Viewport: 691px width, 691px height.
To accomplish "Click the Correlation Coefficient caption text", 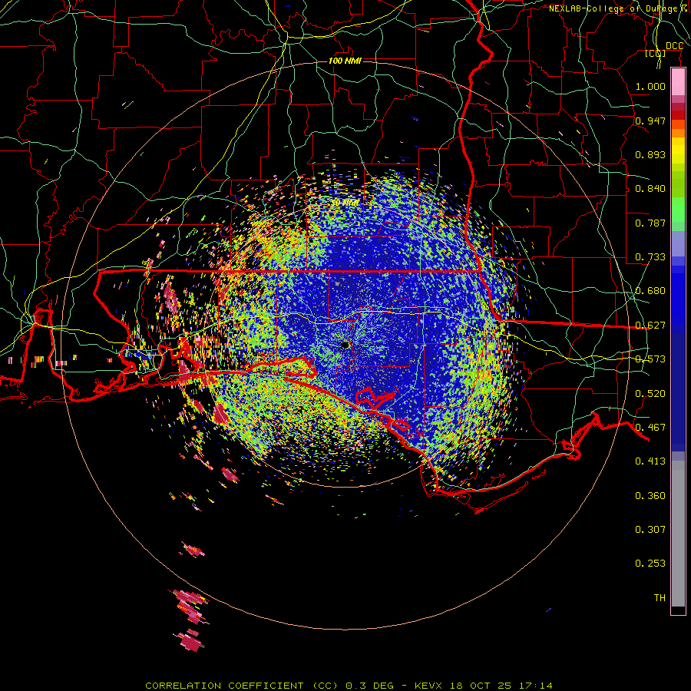I will point(349,686).
